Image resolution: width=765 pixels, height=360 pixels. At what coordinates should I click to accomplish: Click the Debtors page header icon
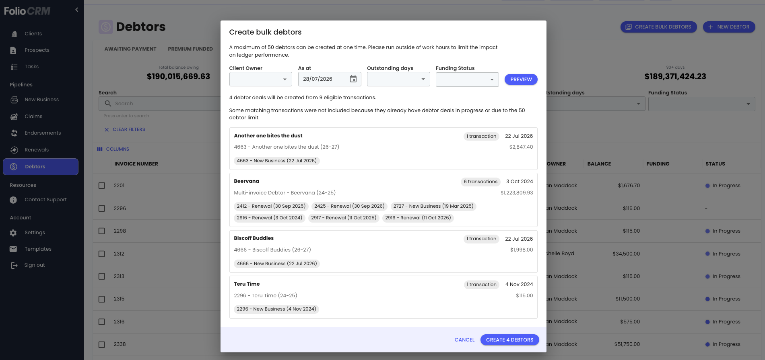[106, 27]
